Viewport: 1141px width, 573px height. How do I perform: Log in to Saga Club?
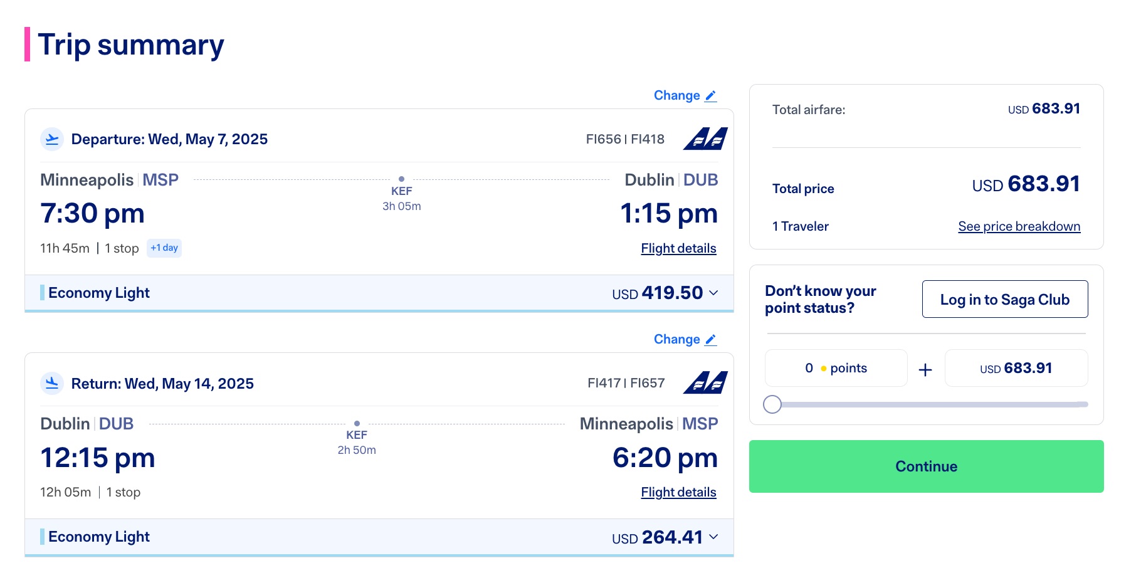(1004, 300)
